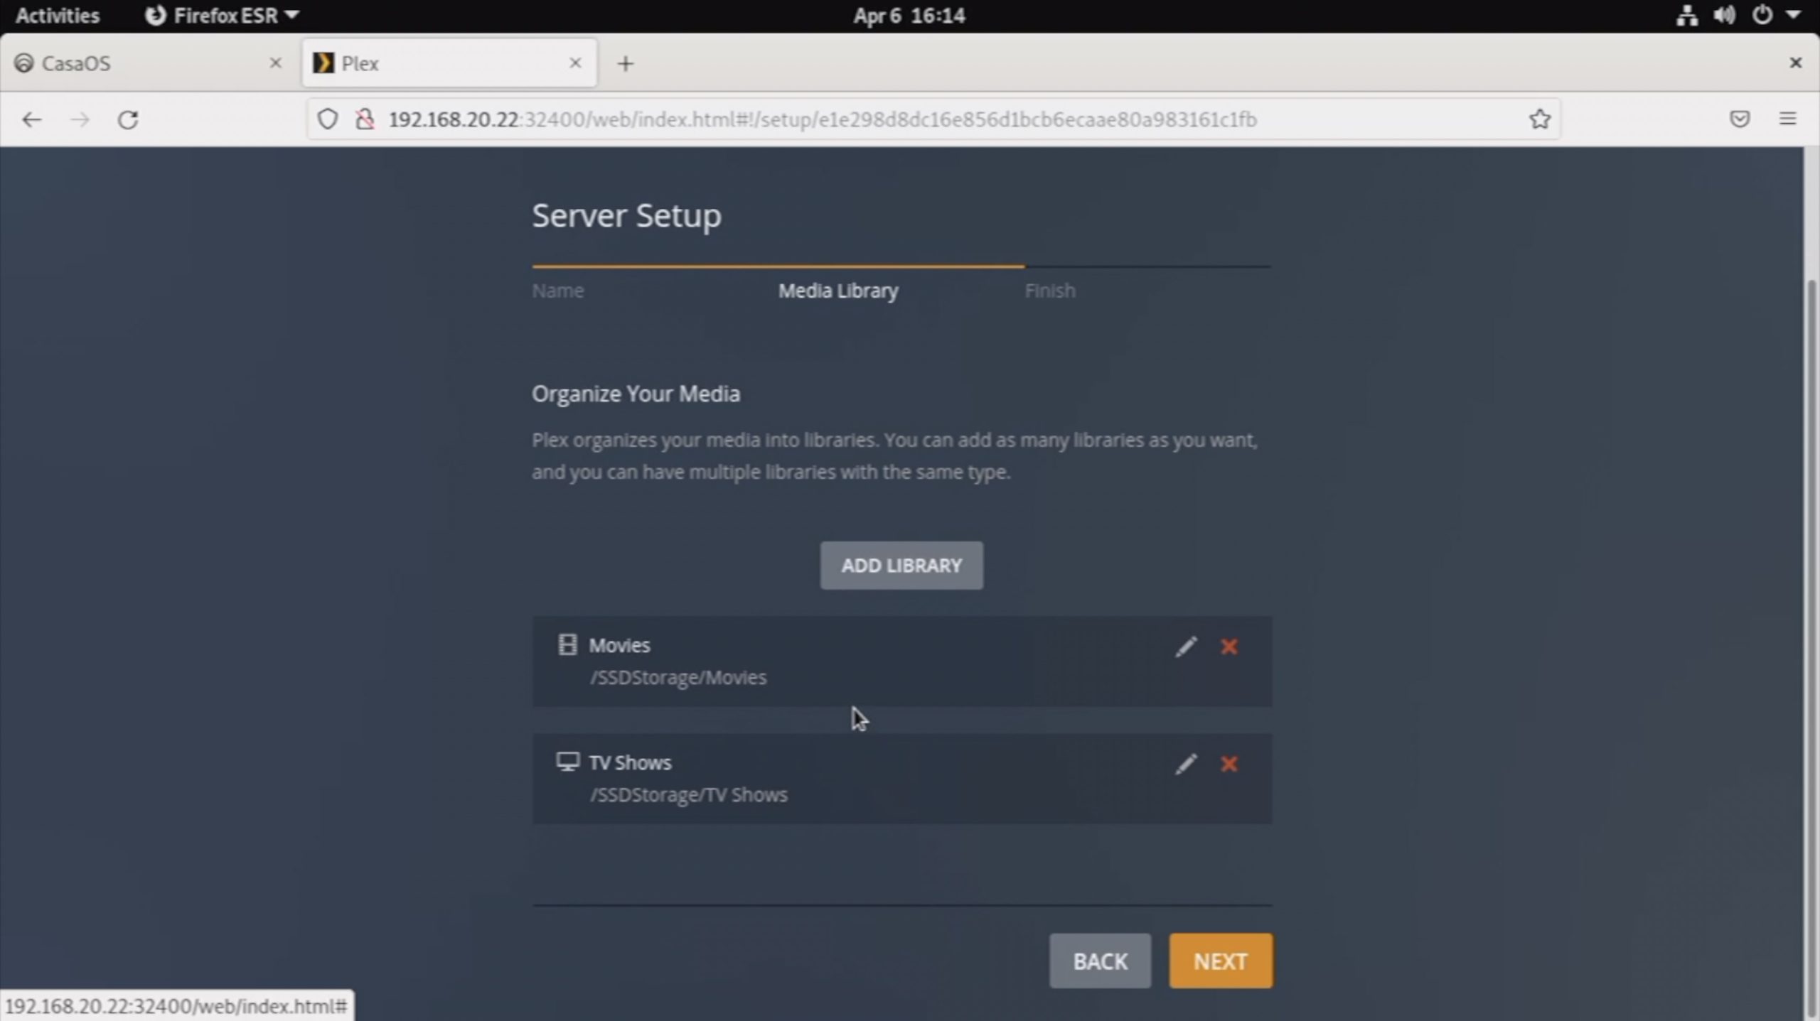The width and height of the screenshot is (1820, 1021).
Task: Expand the Firefox ESR app menu
Action: [223, 16]
